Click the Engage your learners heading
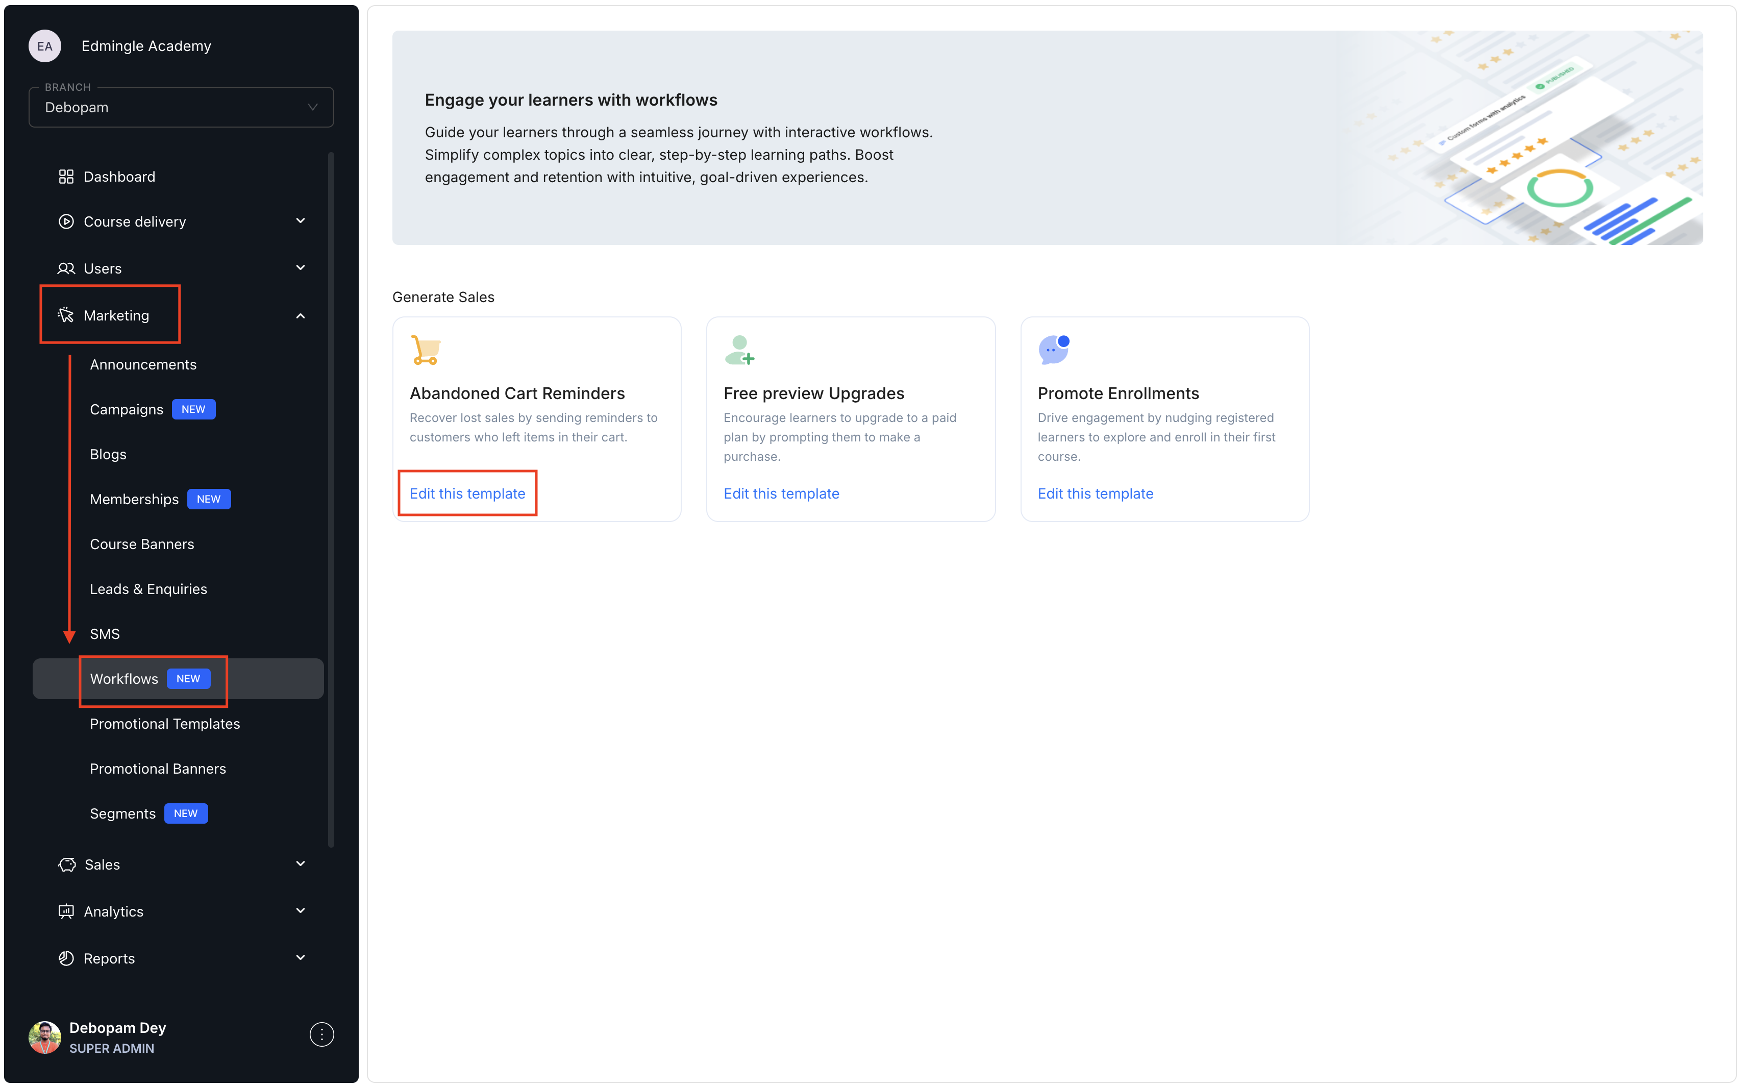Screen dimensions: 1738x1087 [x=572, y=100]
